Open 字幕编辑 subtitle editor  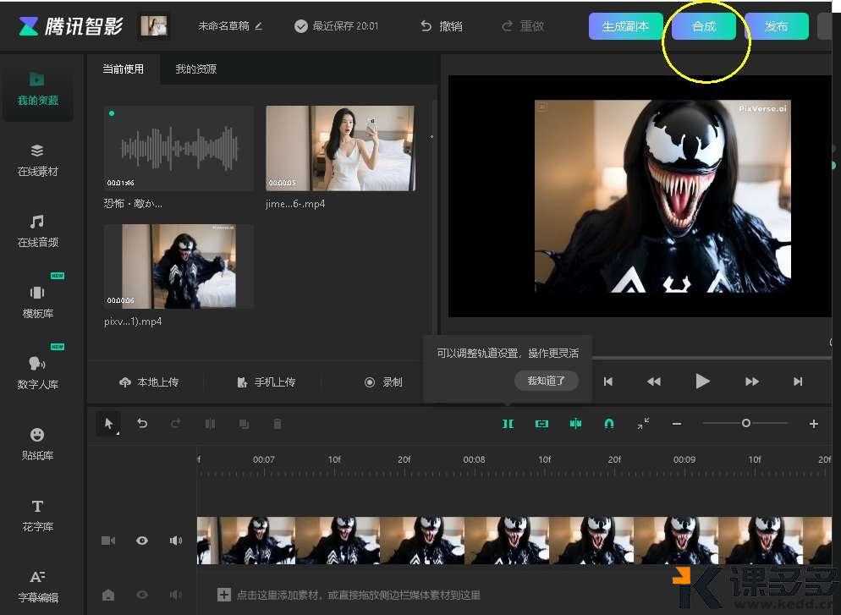37,586
